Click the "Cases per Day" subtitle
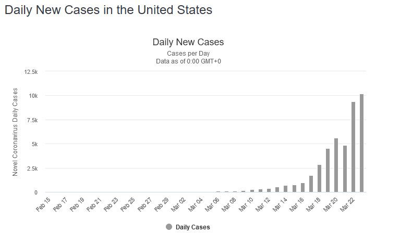 point(188,54)
